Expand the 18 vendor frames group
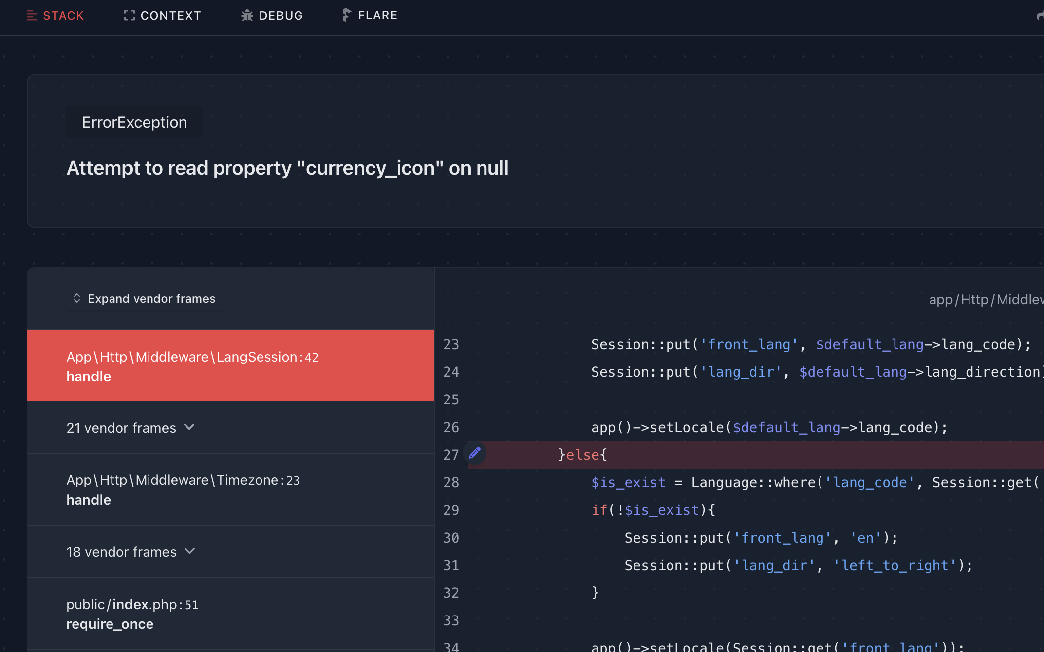The image size is (1044, 652). point(230,552)
